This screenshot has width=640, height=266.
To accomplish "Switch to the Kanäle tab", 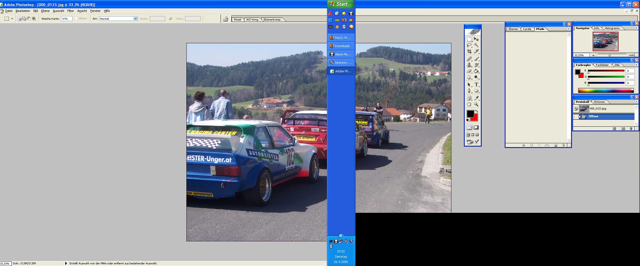I will click(x=527, y=29).
